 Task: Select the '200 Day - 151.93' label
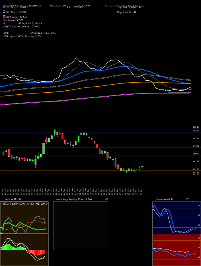coord(17,17)
